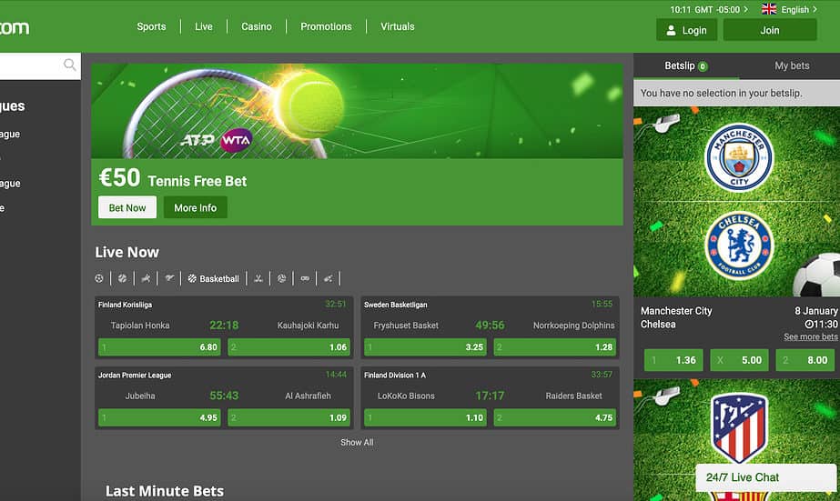Click the 17:17 score in LoKoKo Bisons match
The width and height of the screenshot is (840, 501).
tap(490, 396)
